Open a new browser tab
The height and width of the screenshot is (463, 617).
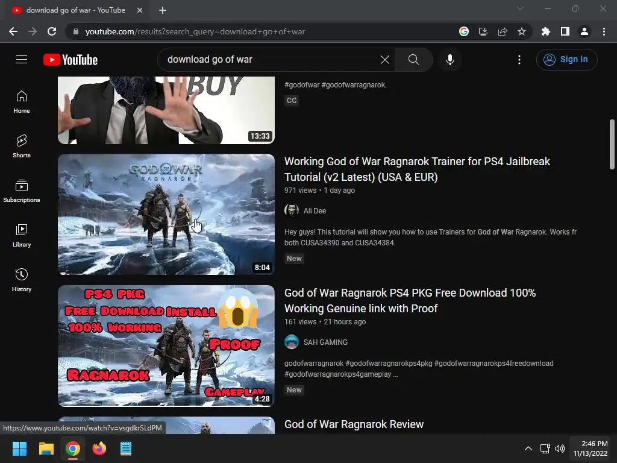point(163,10)
